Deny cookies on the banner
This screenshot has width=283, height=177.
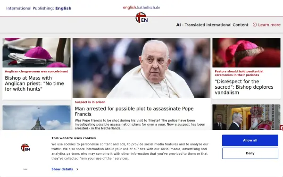(250, 153)
